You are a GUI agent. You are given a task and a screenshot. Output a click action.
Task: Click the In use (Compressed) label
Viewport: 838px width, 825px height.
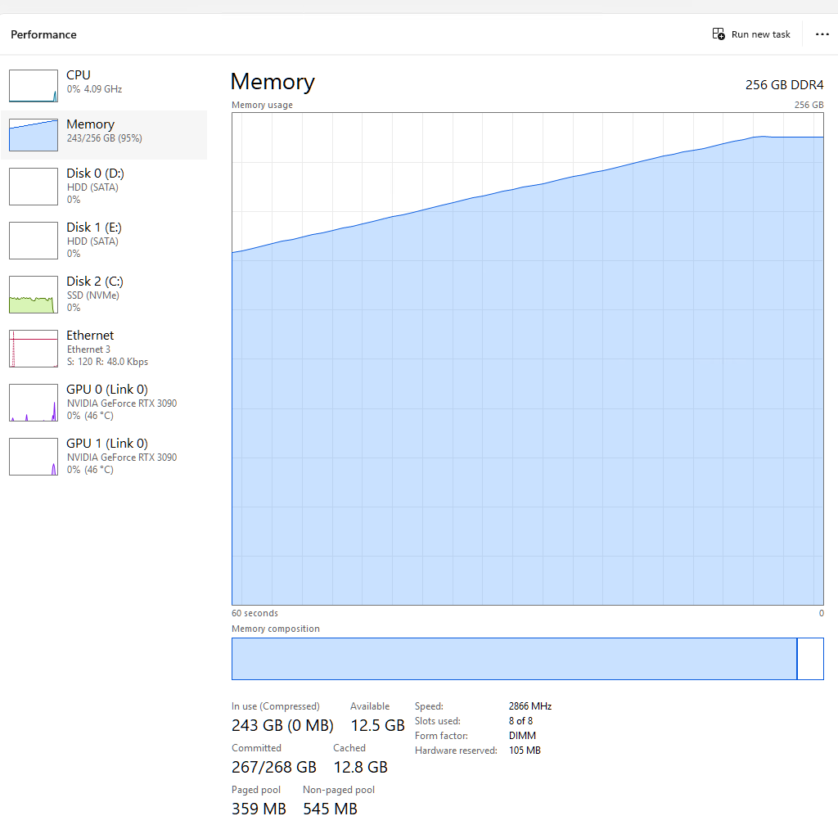pyautogui.click(x=275, y=706)
